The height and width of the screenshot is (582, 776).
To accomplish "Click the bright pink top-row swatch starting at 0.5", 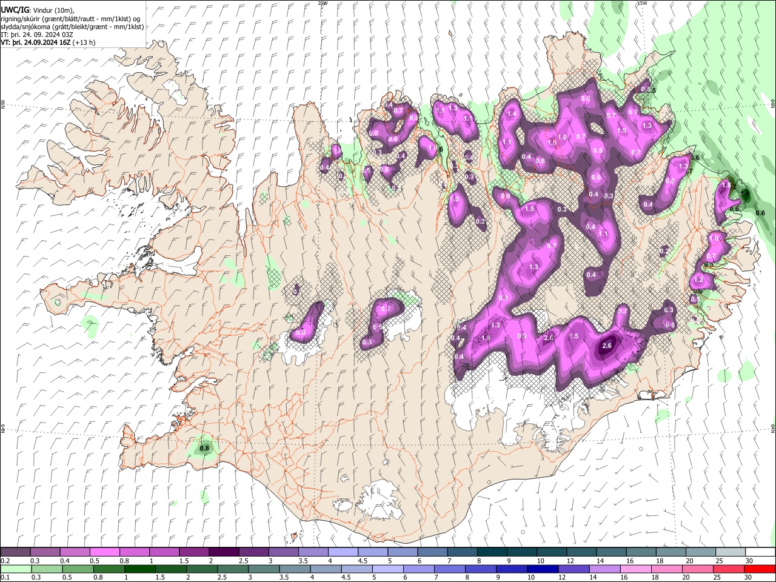I will (104, 552).
